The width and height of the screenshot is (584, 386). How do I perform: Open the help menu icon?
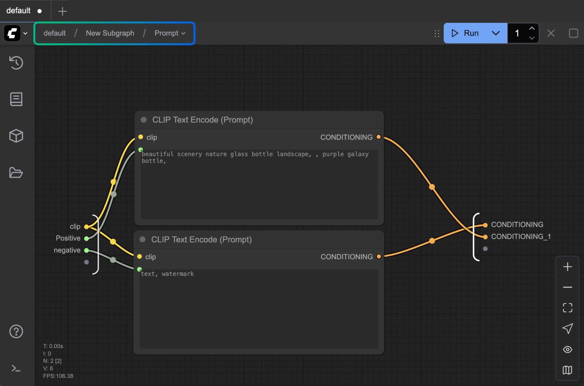click(16, 331)
